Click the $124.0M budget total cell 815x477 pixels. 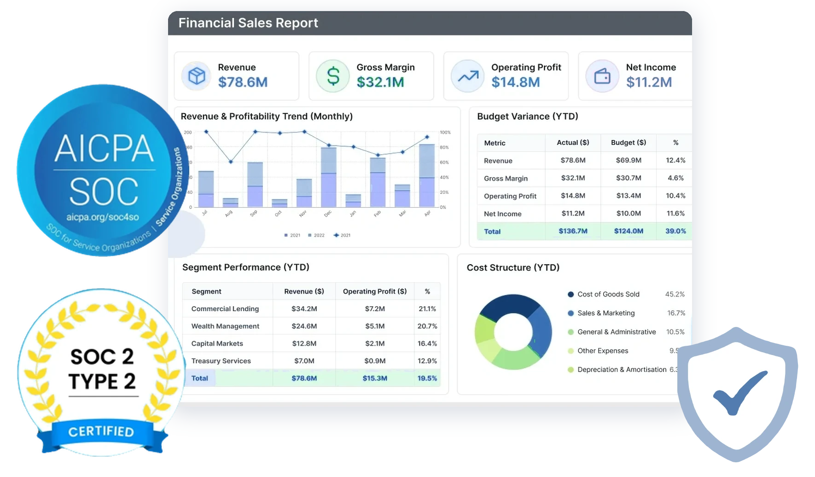coord(629,231)
